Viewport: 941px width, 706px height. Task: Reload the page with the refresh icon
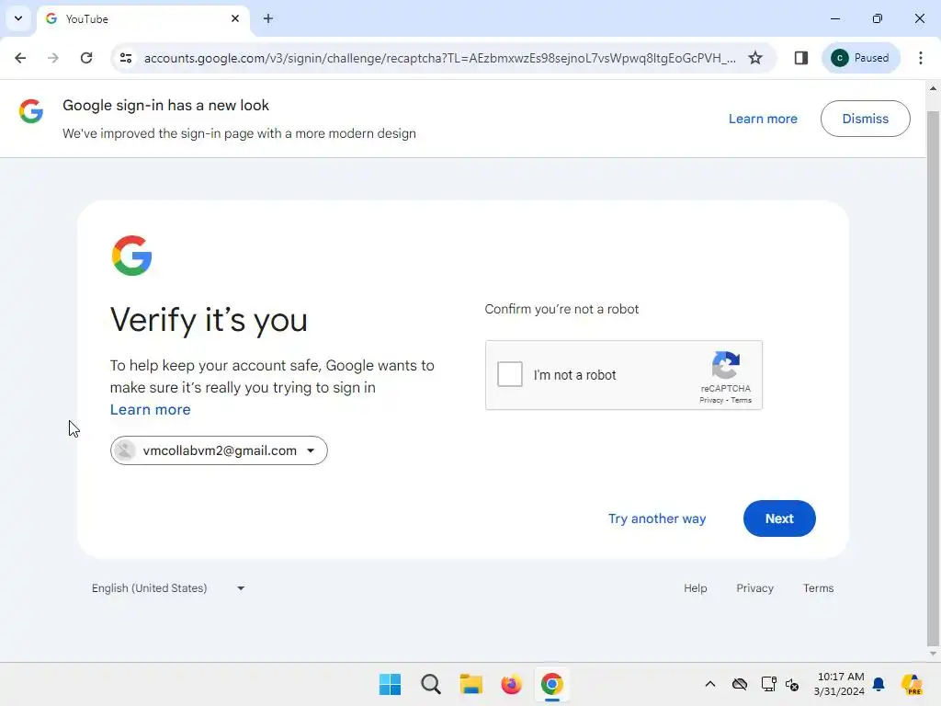pyautogui.click(x=86, y=58)
